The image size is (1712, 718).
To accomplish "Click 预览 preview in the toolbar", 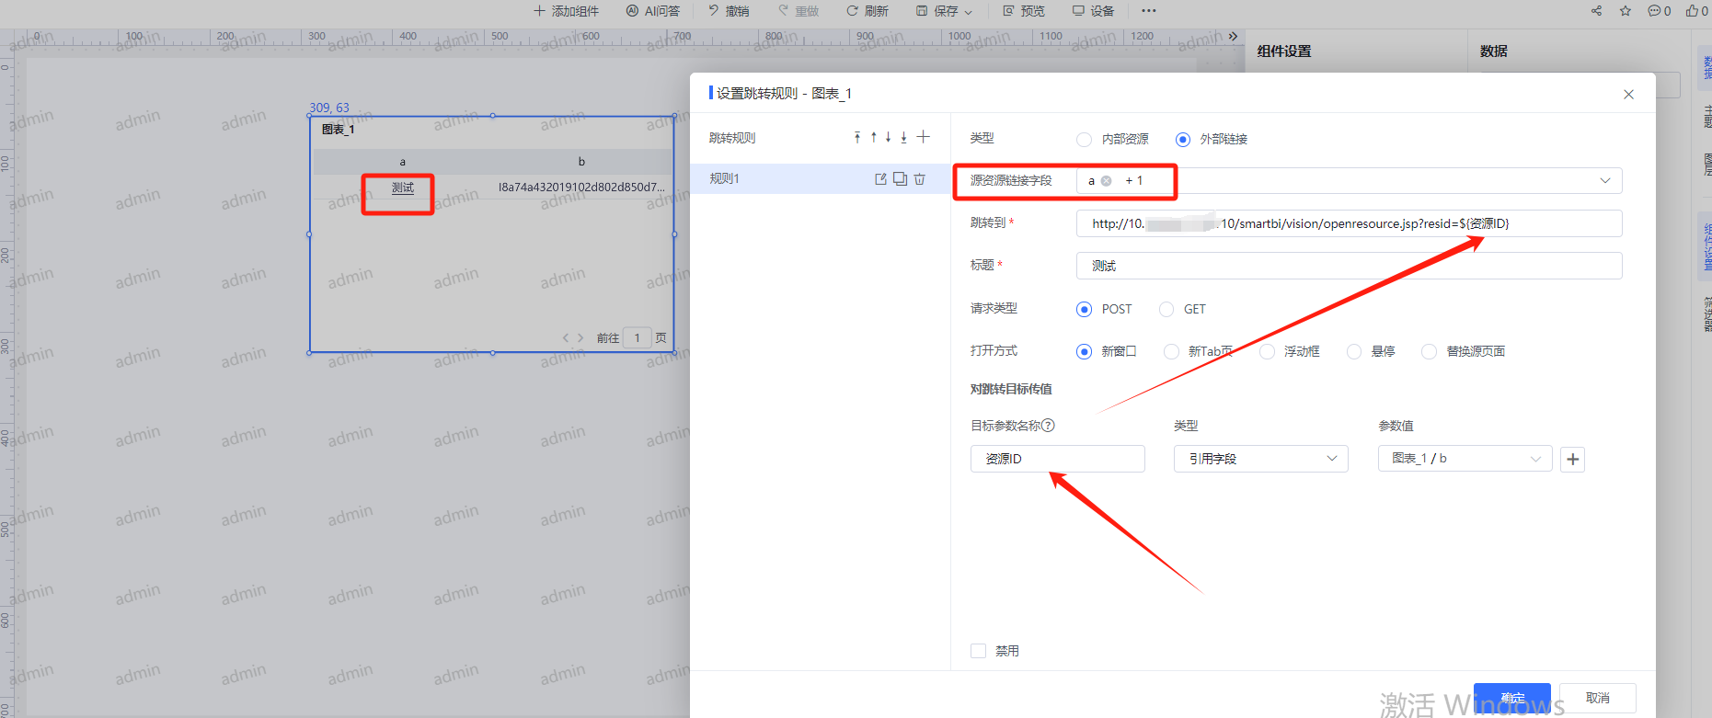I will click(x=1024, y=11).
